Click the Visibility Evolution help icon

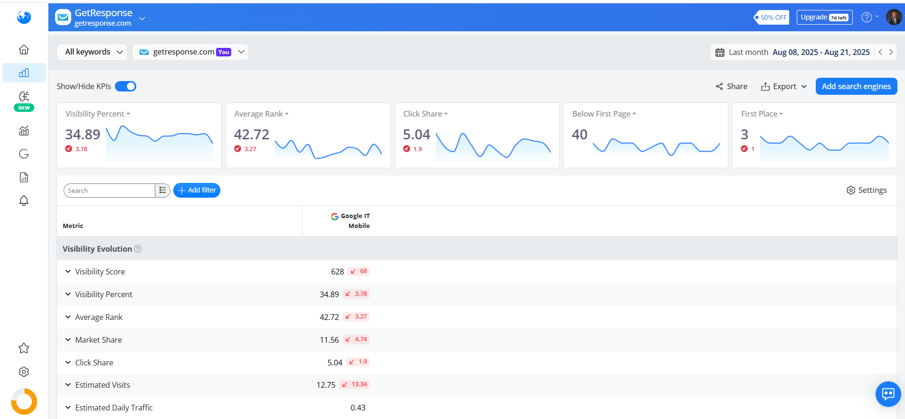coord(138,249)
